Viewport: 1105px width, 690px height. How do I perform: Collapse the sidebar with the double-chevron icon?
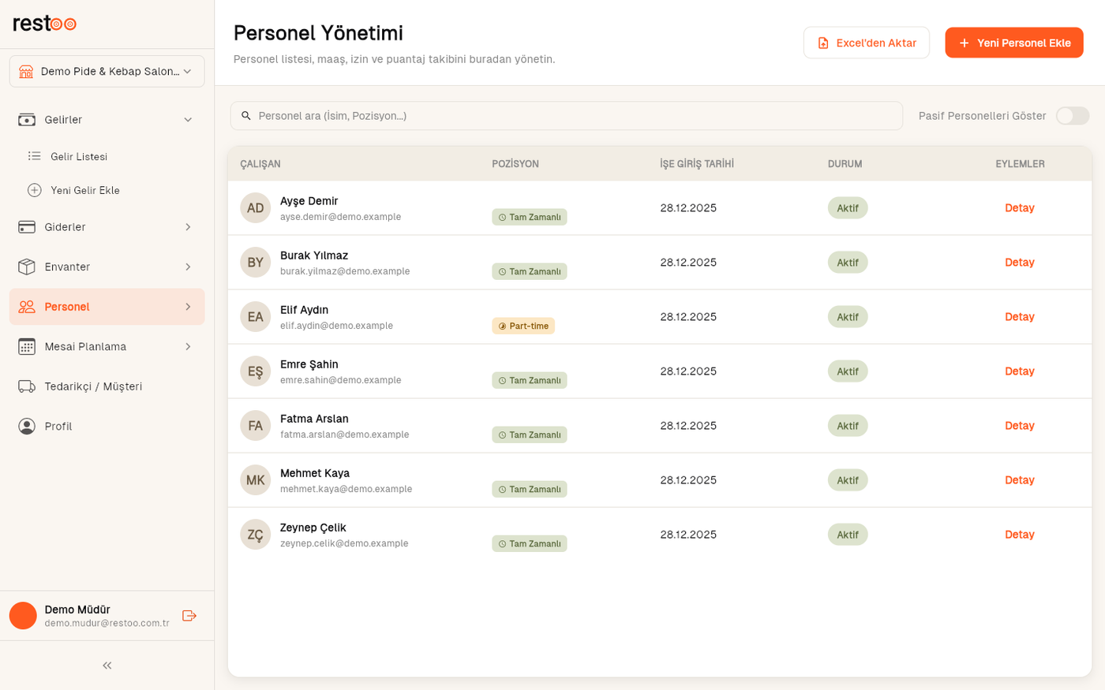pyautogui.click(x=107, y=666)
